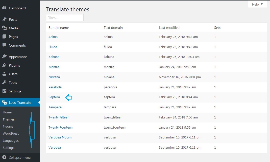Open the last Verbosa theme bundle

[x=55, y=148]
